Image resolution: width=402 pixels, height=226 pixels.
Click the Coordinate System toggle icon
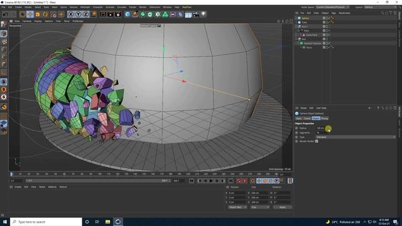tap(94, 14)
